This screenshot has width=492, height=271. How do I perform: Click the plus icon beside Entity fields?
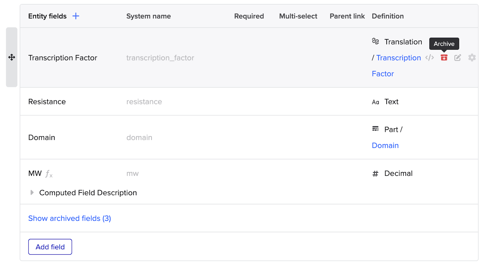[76, 16]
